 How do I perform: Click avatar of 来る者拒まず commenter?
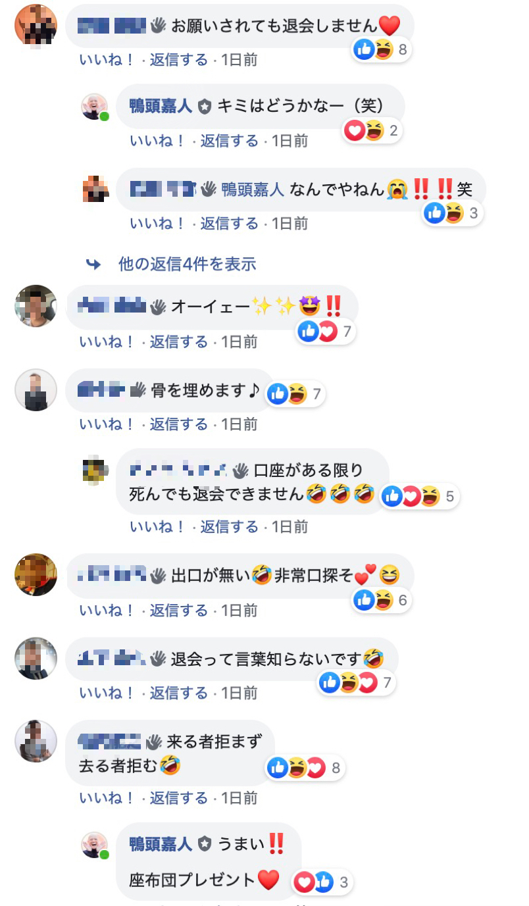36,742
